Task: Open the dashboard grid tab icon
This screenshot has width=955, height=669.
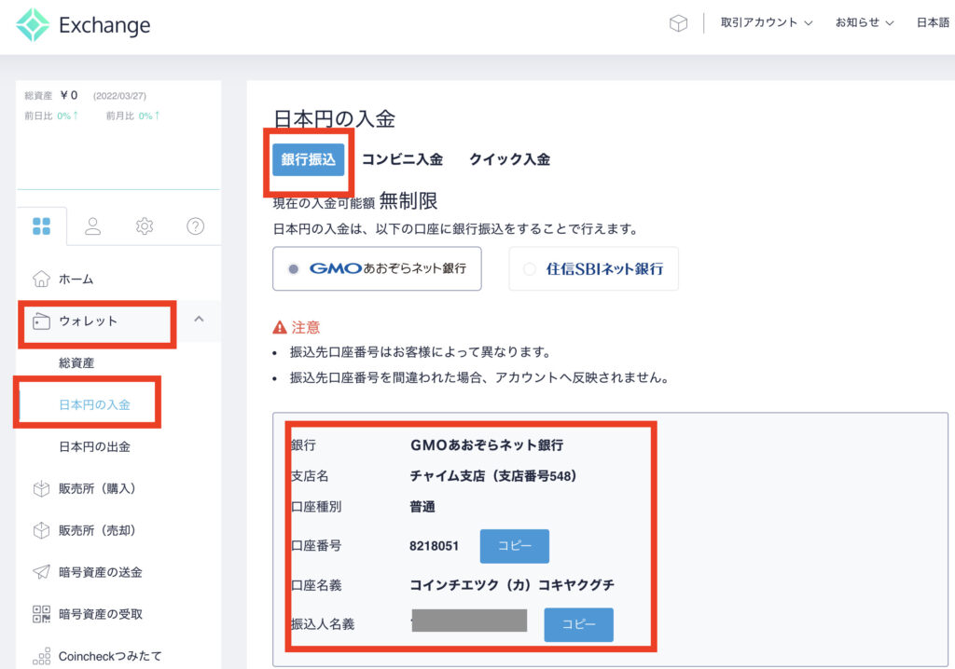Action: pyautogui.click(x=41, y=226)
